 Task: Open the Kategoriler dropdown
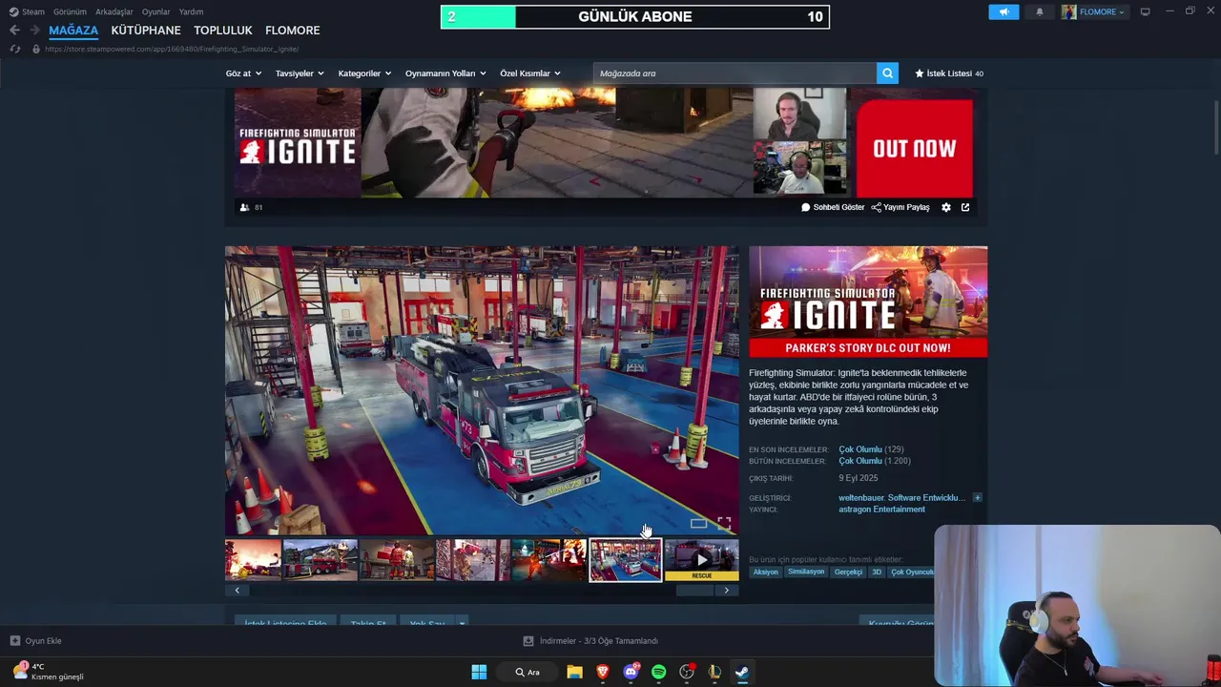click(x=364, y=73)
